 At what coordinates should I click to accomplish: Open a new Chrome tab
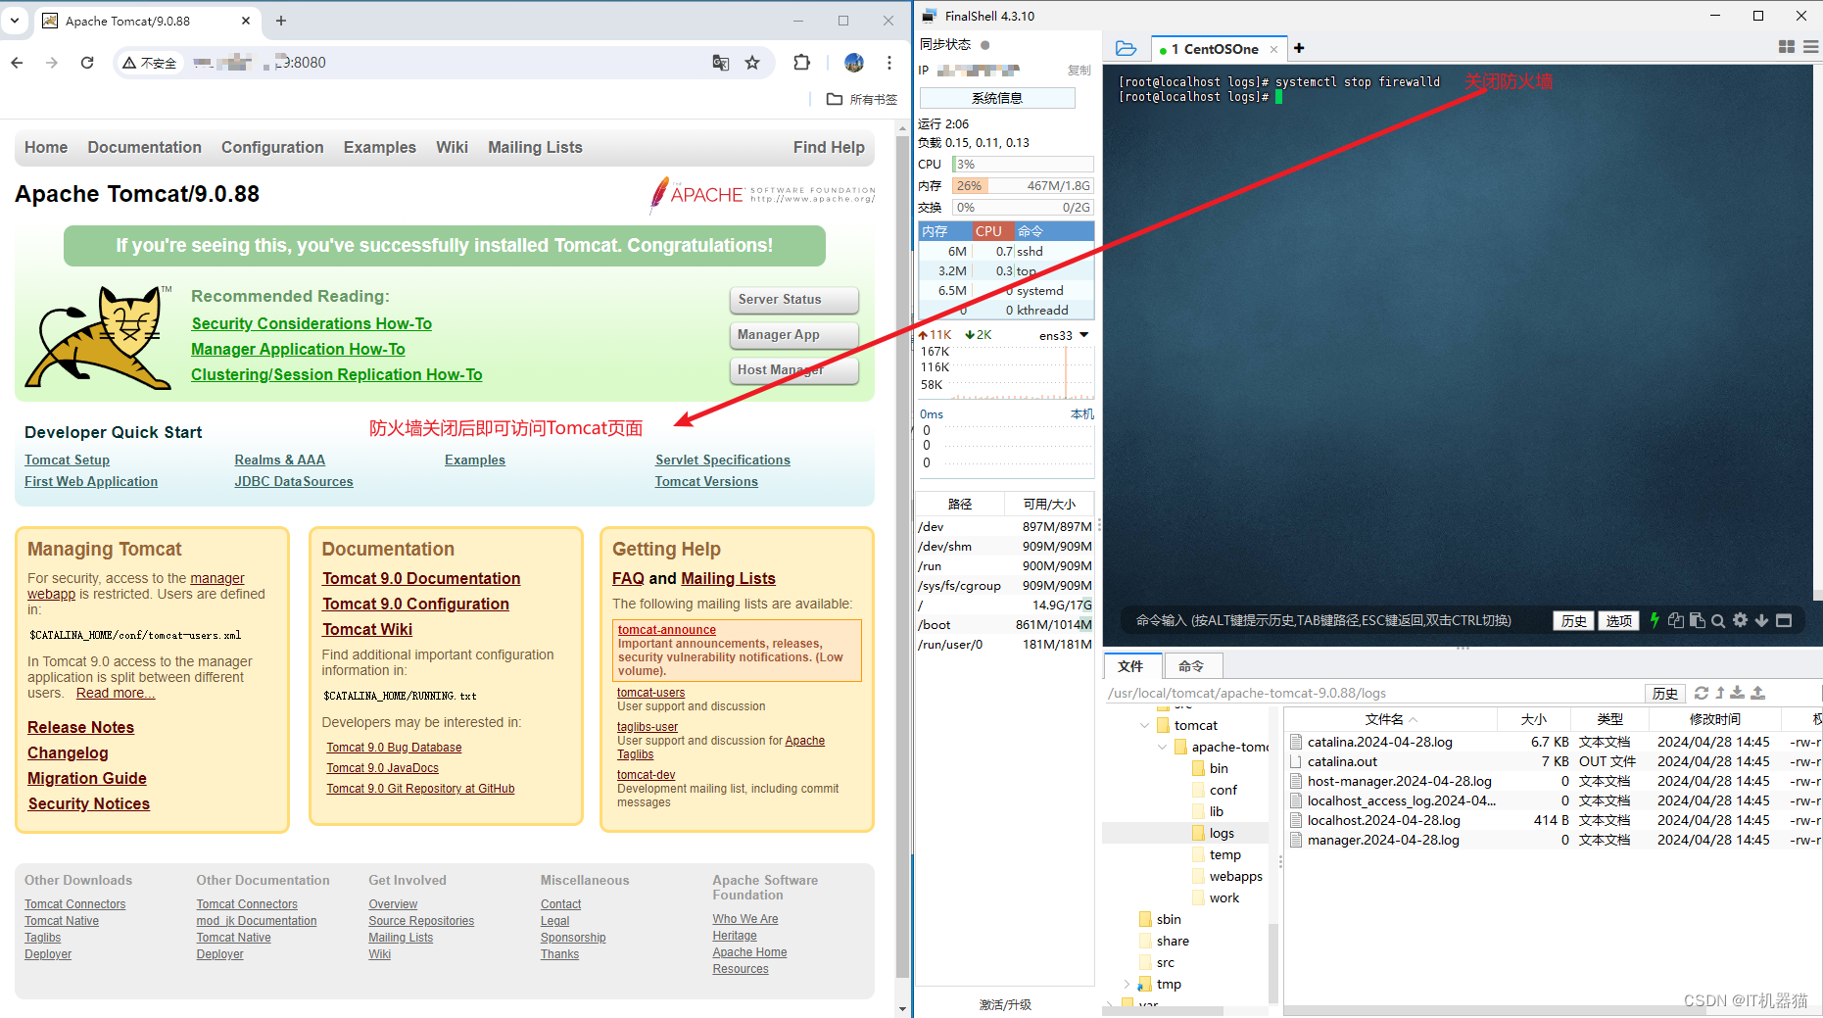pyautogui.click(x=281, y=21)
